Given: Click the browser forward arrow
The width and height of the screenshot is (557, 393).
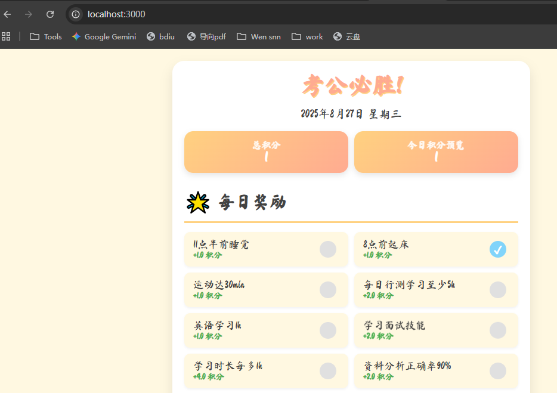Looking at the screenshot, I should [x=29, y=14].
